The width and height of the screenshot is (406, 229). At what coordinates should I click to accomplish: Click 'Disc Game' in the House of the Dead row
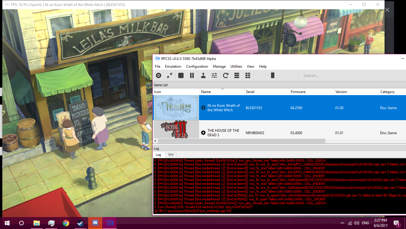(388, 133)
